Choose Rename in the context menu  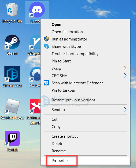pos(85,151)
